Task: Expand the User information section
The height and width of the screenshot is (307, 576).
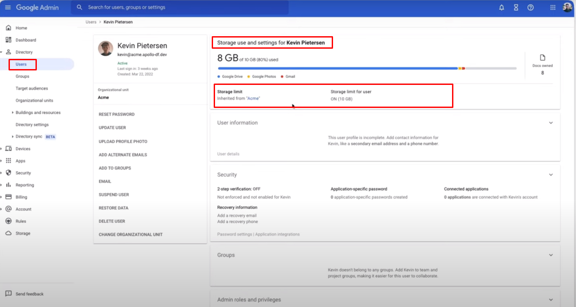Action: click(551, 123)
